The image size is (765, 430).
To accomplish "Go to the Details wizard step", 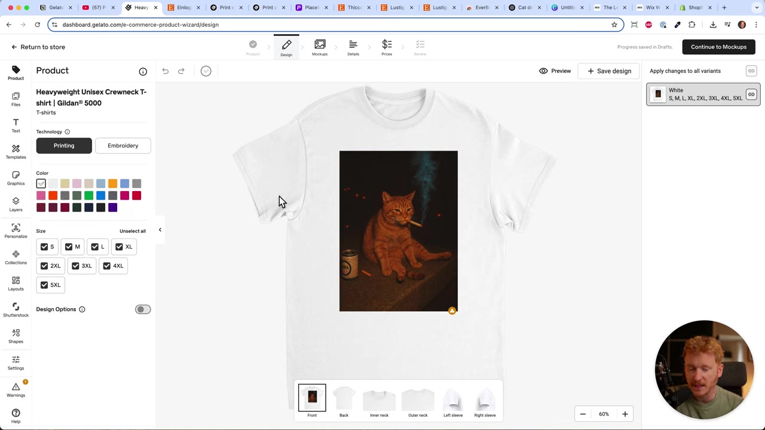I will pos(353,47).
